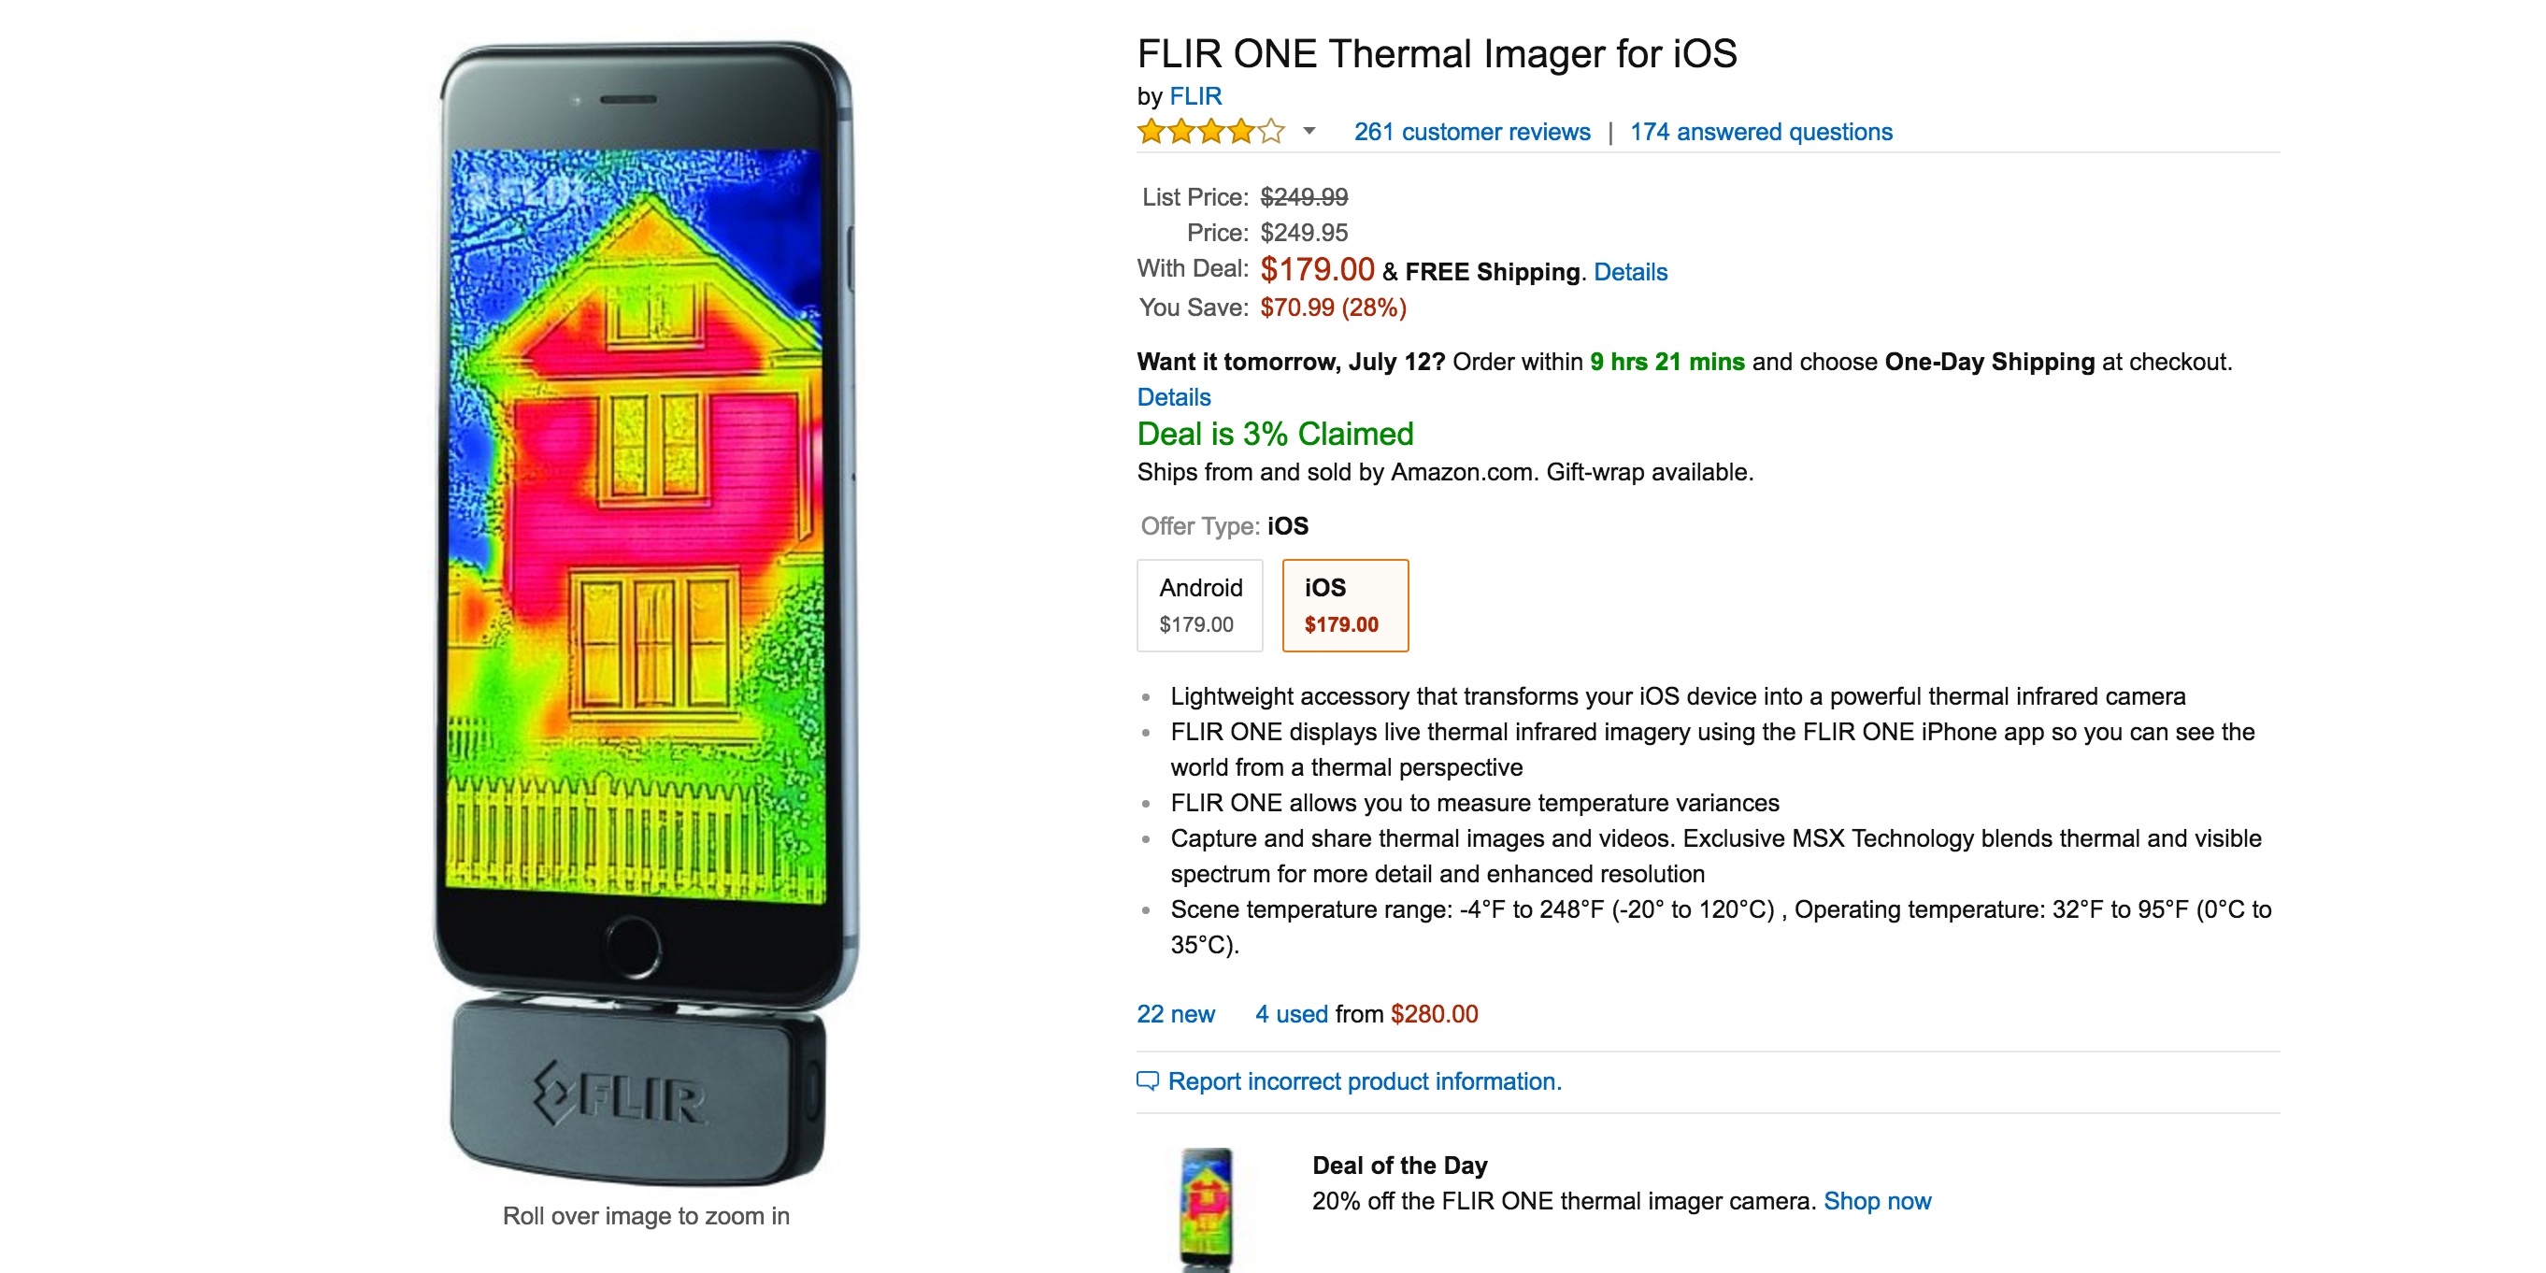Open Details under the July 12 delivery offer
The height and width of the screenshot is (1273, 2546).
click(1173, 397)
